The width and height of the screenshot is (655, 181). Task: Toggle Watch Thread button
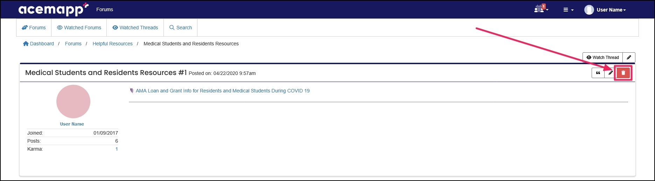click(x=602, y=58)
